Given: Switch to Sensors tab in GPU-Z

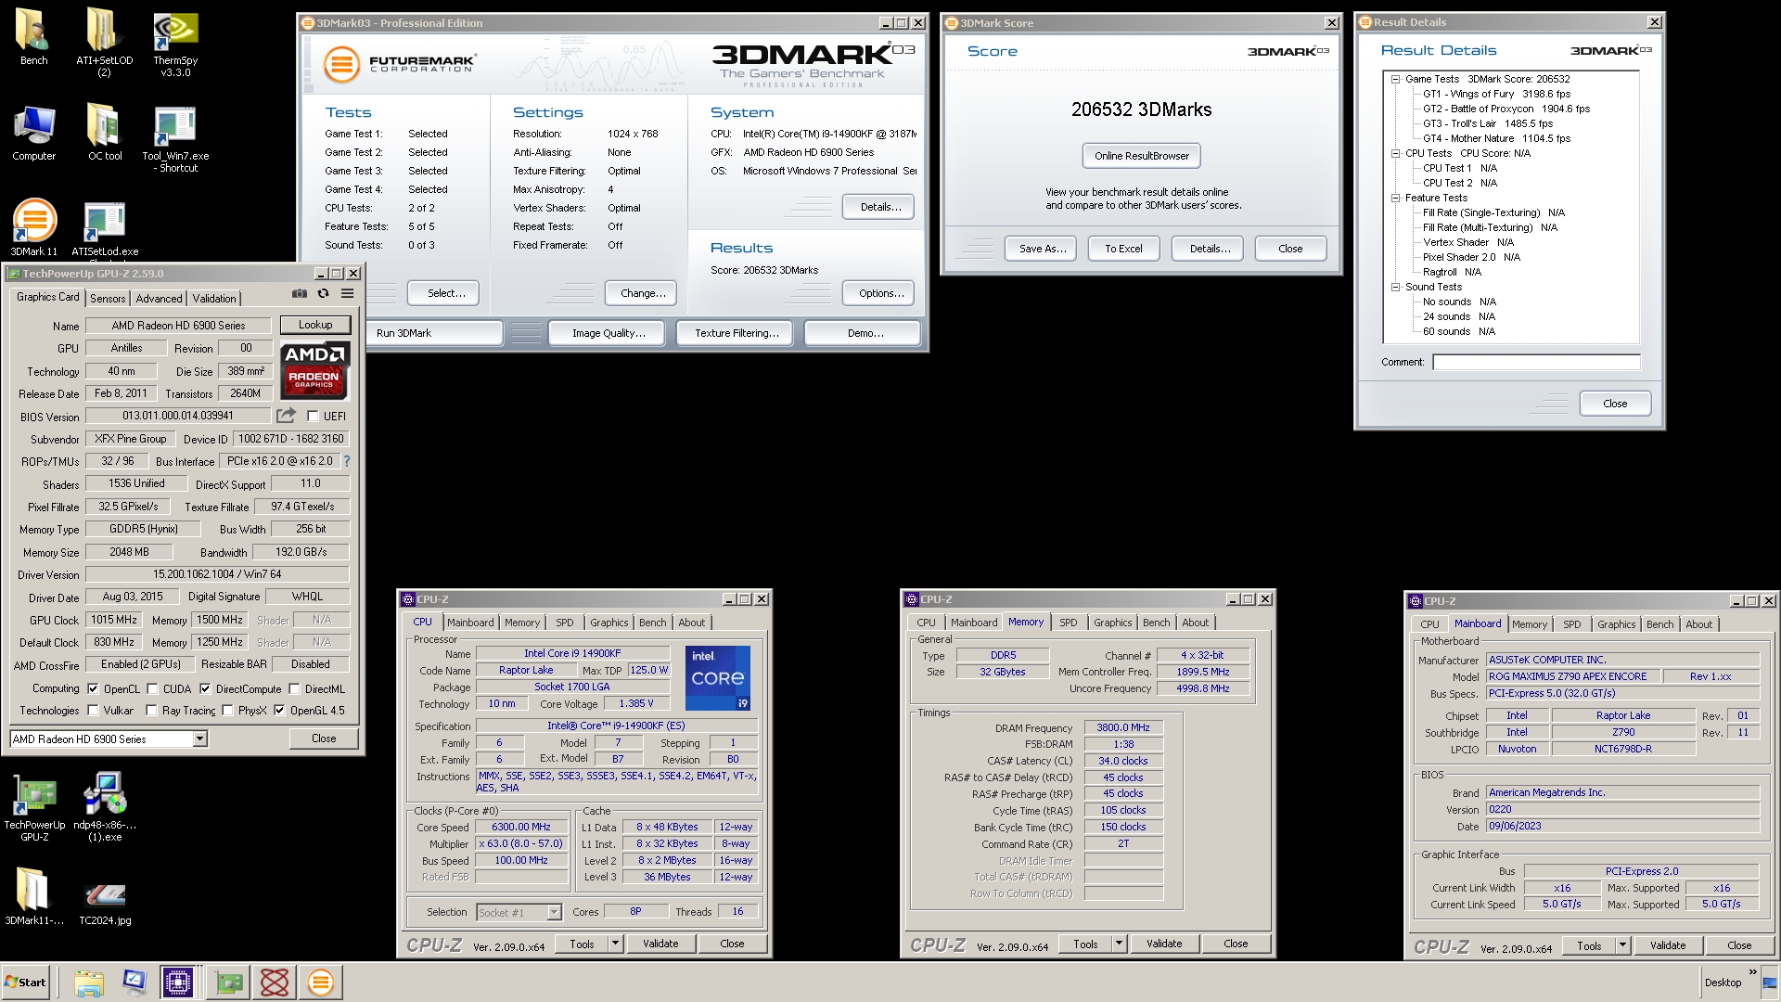Looking at the screenshot, I should pos(108,299).
